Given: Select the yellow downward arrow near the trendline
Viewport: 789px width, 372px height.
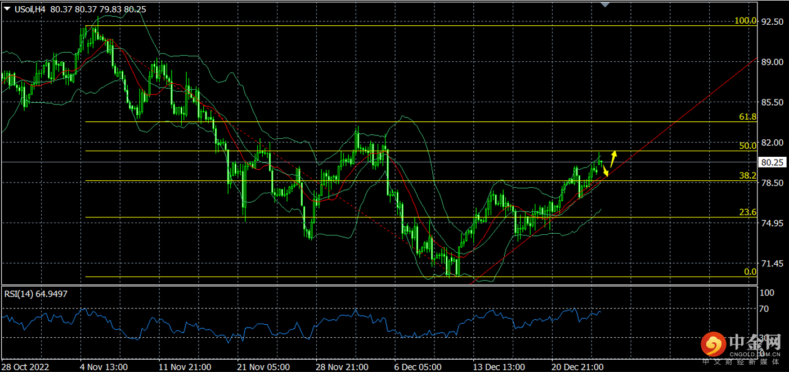Looking at the screenshot, I should coord(605,171).
